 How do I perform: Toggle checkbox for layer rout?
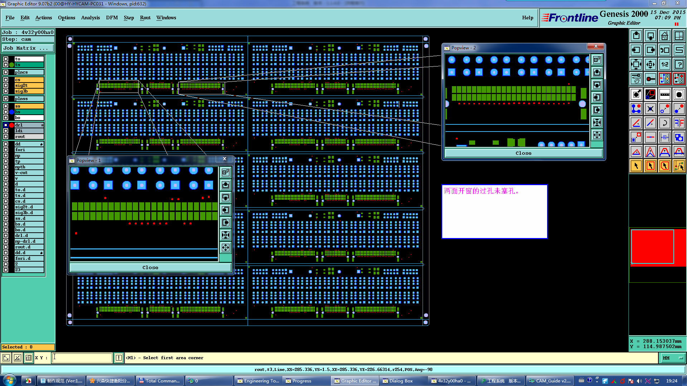[x=6, y=137]
